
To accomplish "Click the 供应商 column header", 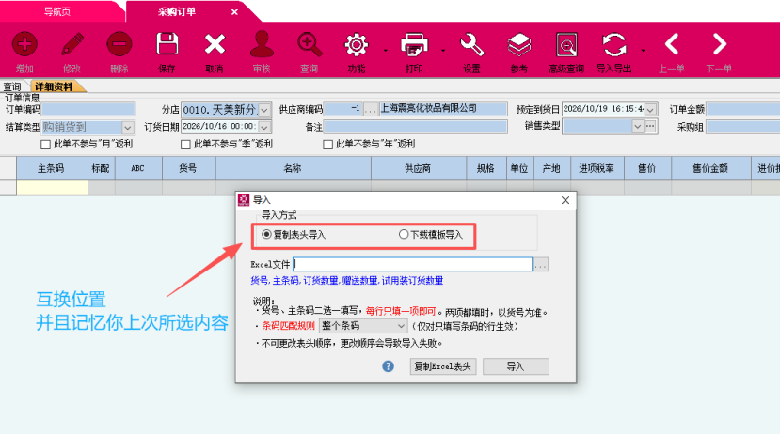I will tap(419, 168).
